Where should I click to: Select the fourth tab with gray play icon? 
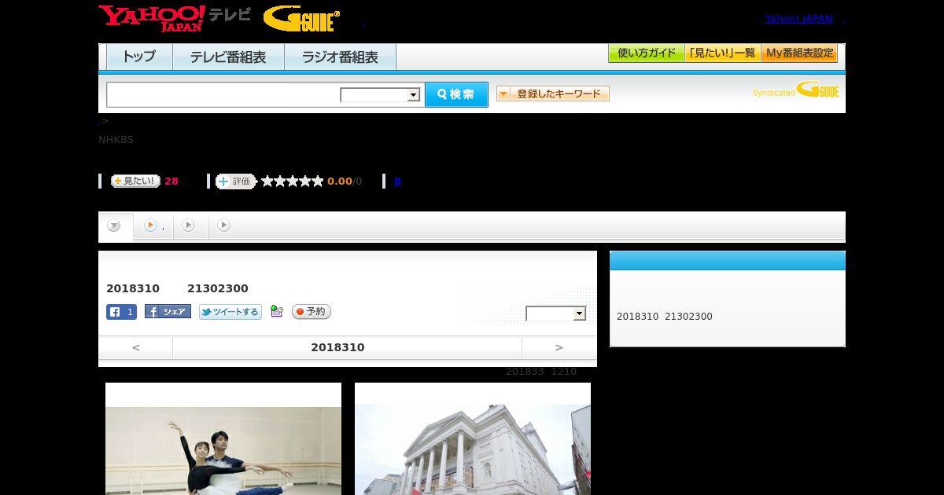224,226
